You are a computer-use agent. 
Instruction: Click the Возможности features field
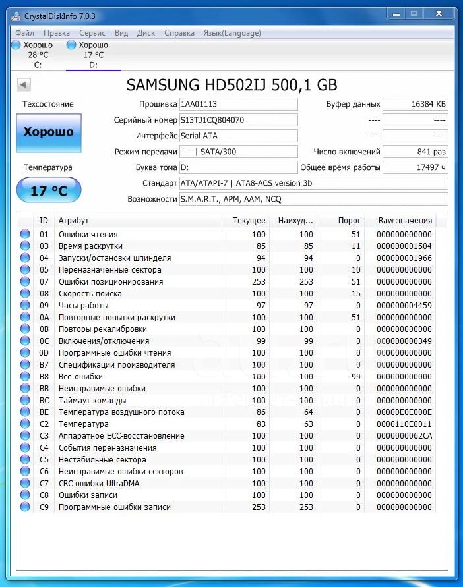[x=313, y=199]
